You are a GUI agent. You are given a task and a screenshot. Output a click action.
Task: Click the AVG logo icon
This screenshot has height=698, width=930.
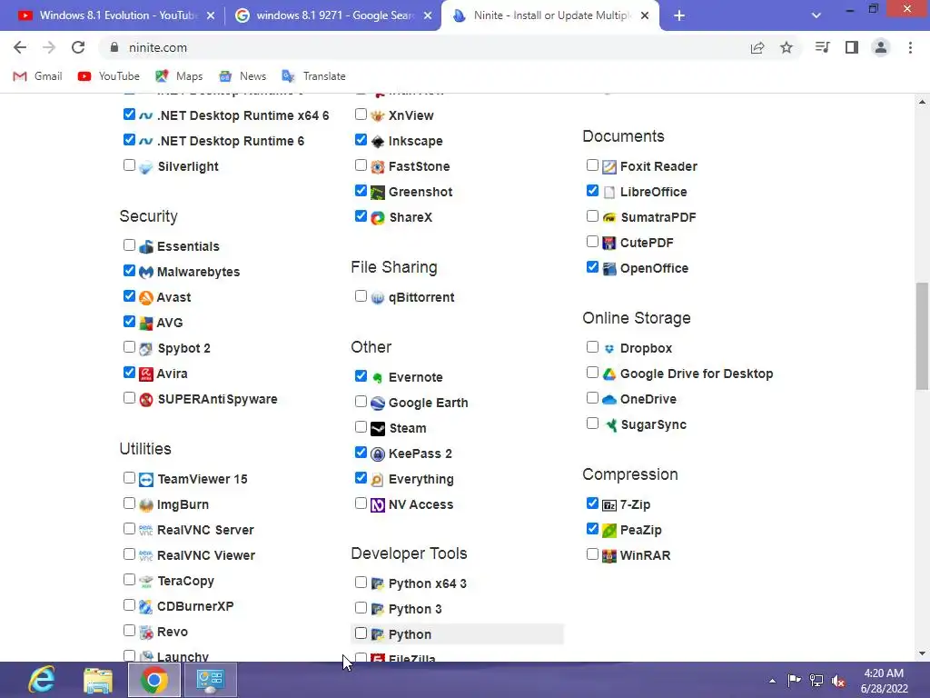tap(146, 323)
